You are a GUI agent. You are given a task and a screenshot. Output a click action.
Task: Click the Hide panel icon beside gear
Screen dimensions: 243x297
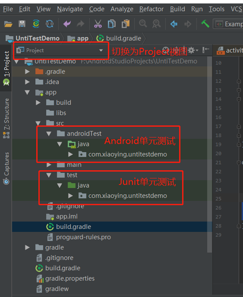coord(206,50)
